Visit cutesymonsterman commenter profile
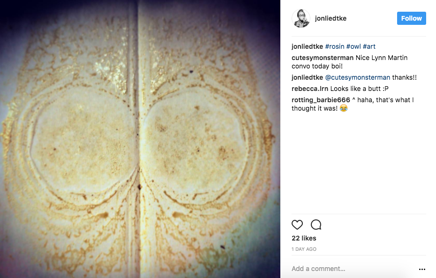The height and width of the screenshot is (278, 436). pos(322,58)
